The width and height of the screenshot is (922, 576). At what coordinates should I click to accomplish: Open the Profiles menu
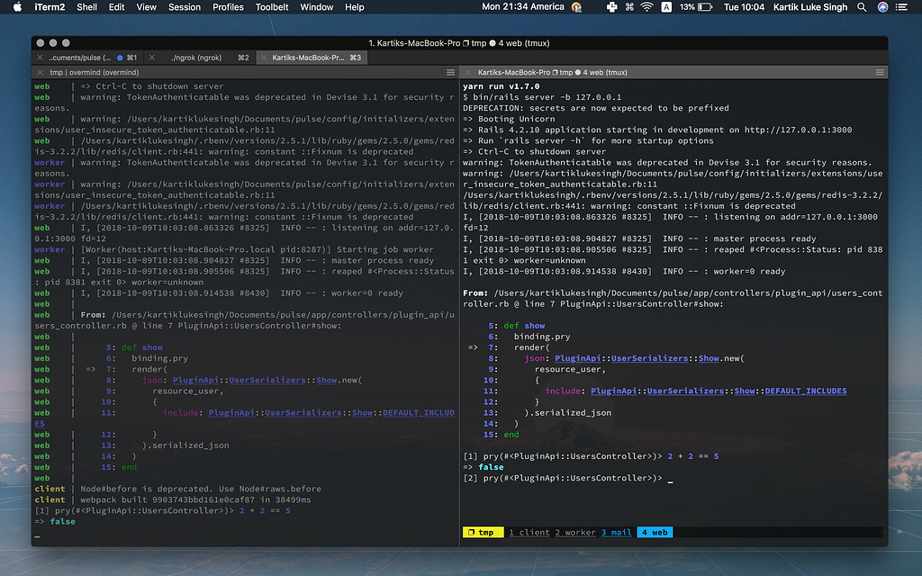tap(228, 7)
